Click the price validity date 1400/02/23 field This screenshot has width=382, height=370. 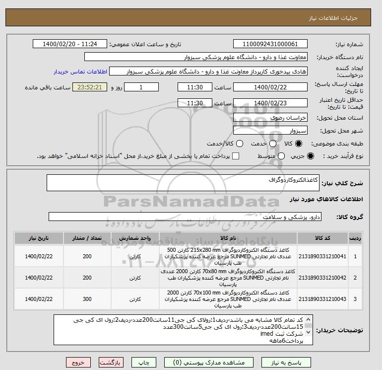[270, 103]
